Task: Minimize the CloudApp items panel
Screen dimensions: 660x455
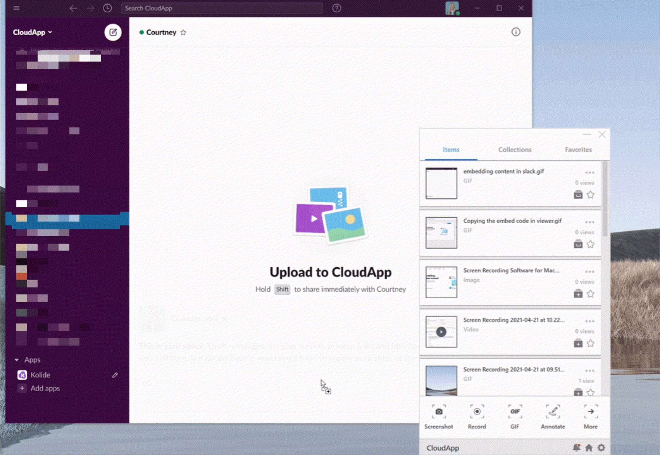Action: tap(587, 135)
